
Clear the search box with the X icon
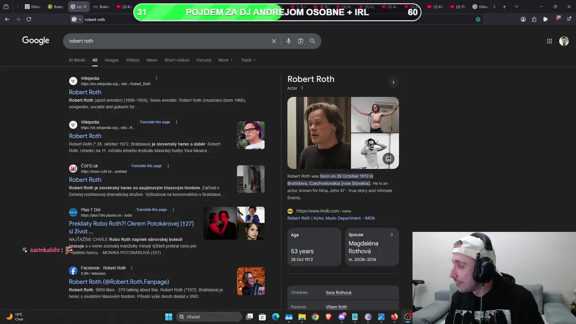[274, 41]
